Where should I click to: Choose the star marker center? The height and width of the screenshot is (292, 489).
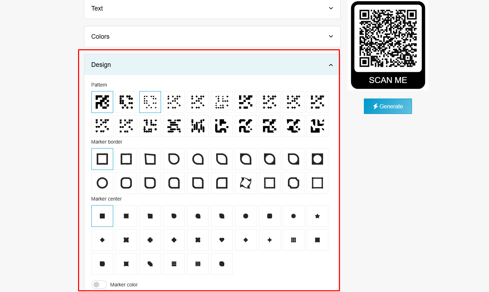click(317, 216)
